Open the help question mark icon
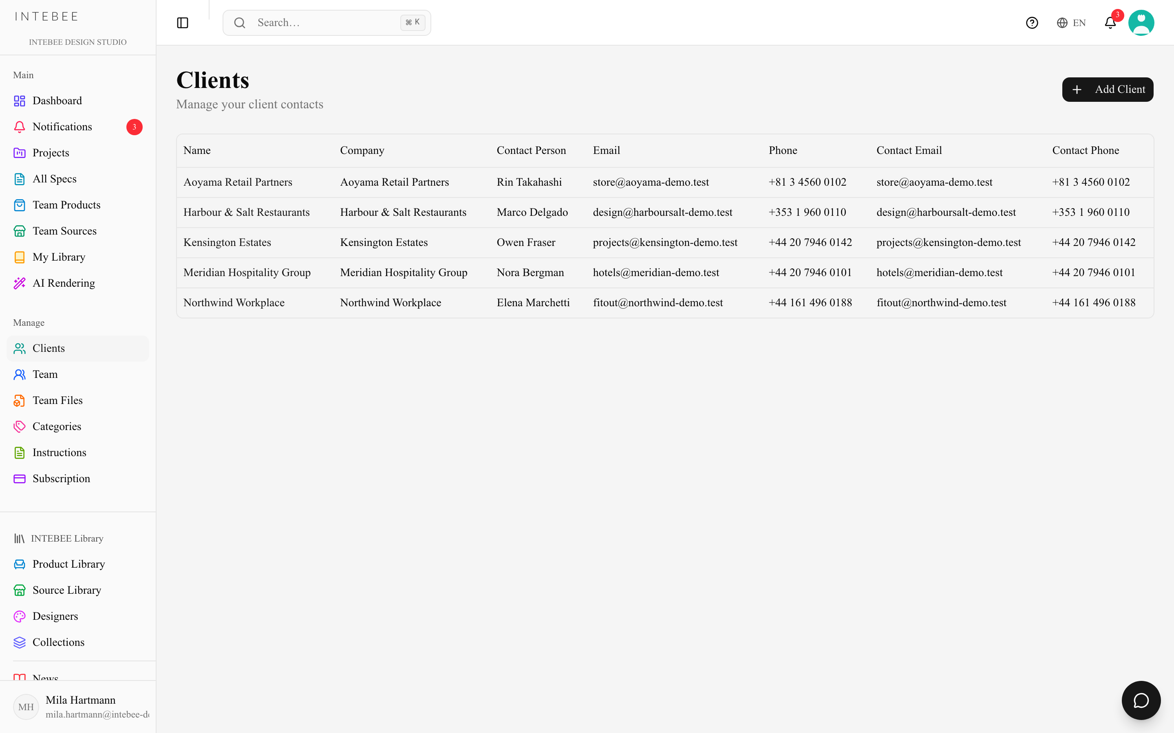 tap(1032, 23)
